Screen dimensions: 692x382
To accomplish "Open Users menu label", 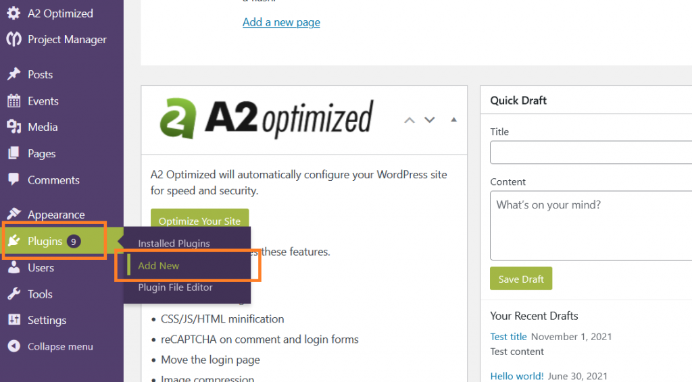I will 41,267.
